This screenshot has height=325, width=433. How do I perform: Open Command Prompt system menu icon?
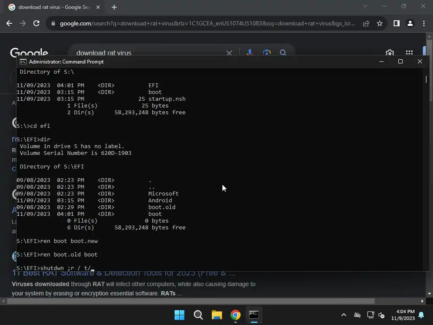[23, 62]
